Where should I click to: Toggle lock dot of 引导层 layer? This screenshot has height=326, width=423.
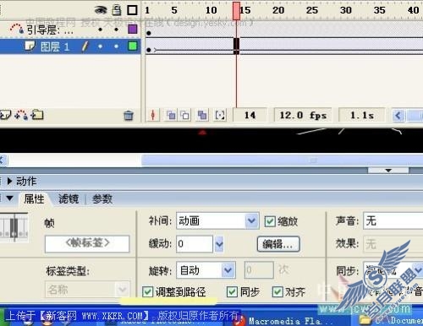116,30
